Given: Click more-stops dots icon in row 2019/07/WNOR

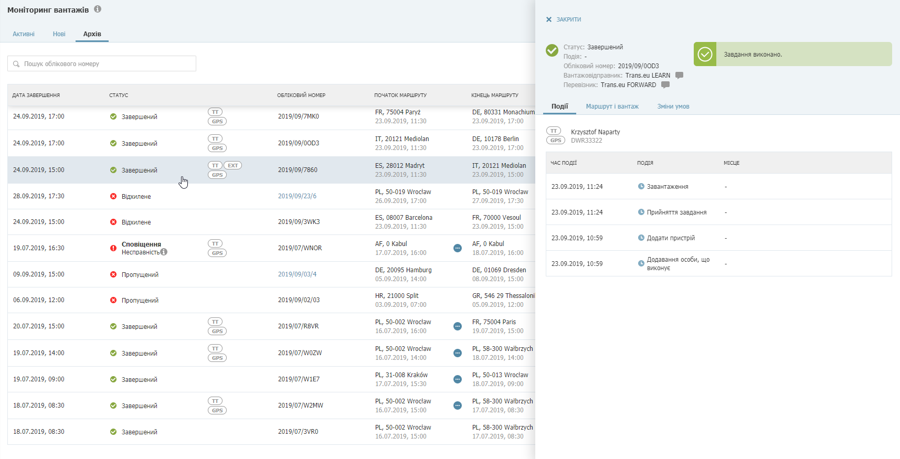Looking at the screenshot, I should (x=458, y=248).
